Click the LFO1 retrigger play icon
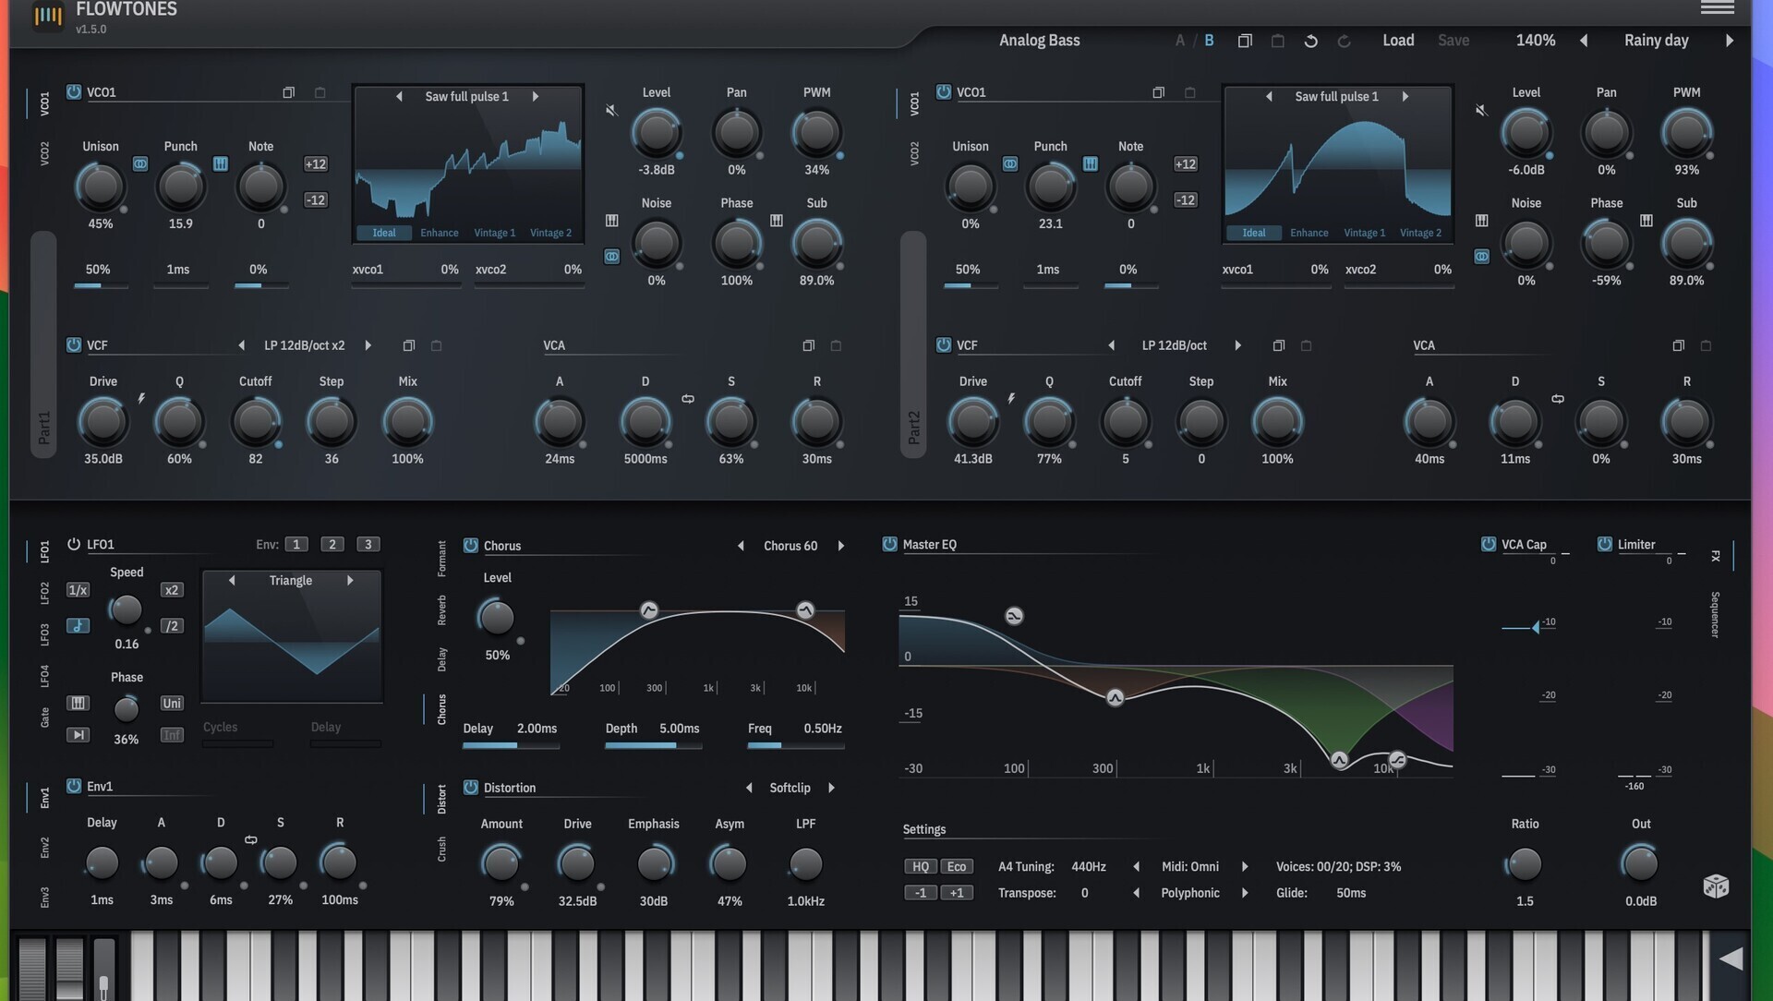 [x=78, y=735]
